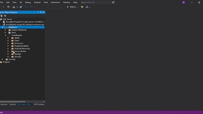The image size is (203, 114).
Task: Click the Save toolbar icon
Action: coord(17,7)
